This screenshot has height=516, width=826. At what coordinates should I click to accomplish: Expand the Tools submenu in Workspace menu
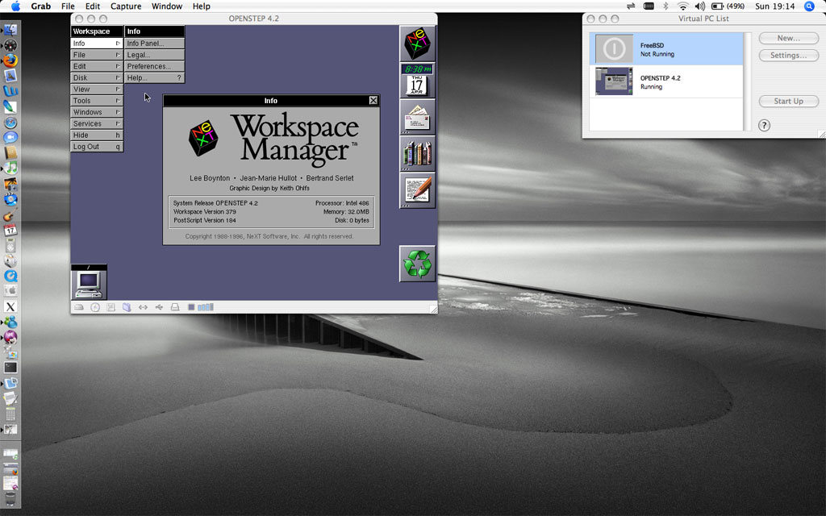coord(97,101)
